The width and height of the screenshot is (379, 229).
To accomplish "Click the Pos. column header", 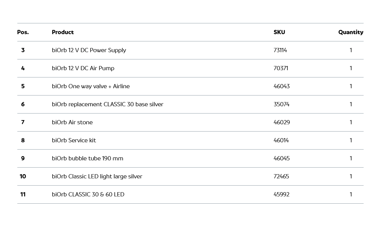I will click(x=23, y=32).
